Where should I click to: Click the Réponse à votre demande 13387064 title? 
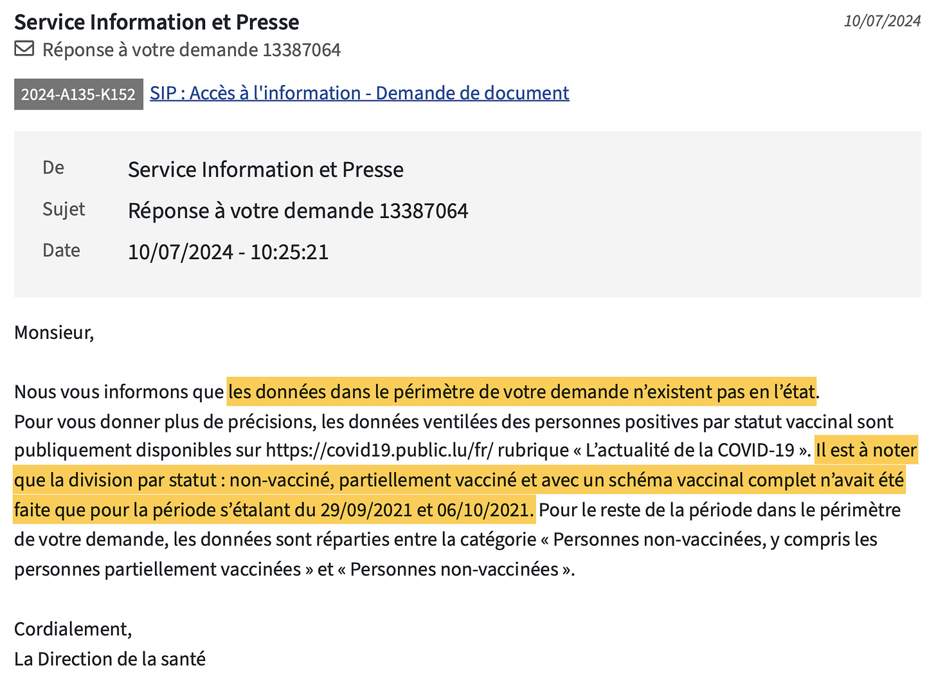(x=192, y=50)
